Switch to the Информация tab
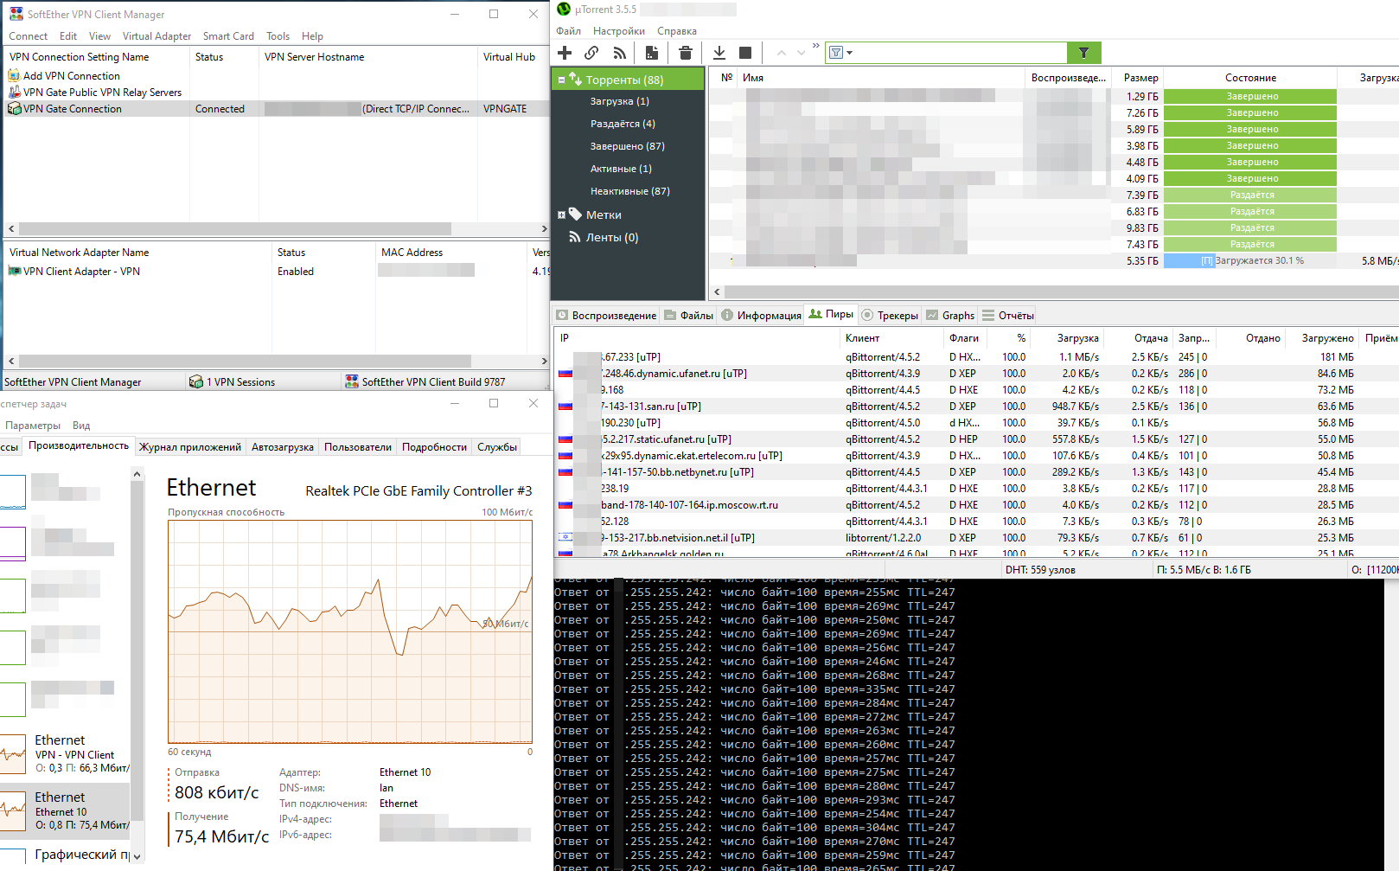 click(761, 316)
